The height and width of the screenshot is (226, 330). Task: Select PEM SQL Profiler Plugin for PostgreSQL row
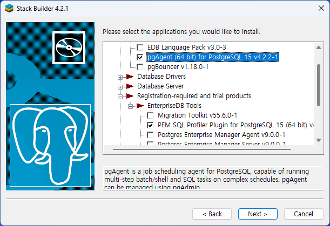[x=235, y=125]
